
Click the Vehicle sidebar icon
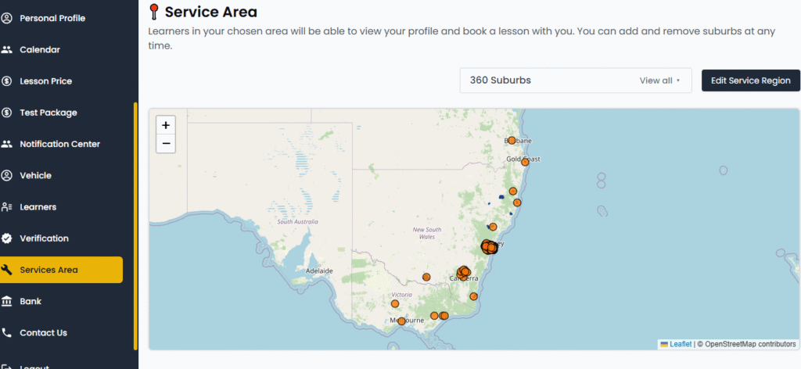tap(7, 175)
